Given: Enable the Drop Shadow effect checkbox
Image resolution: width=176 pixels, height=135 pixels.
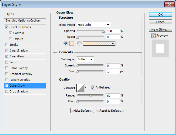Looking at the screenshot, I should coord(7,91).
